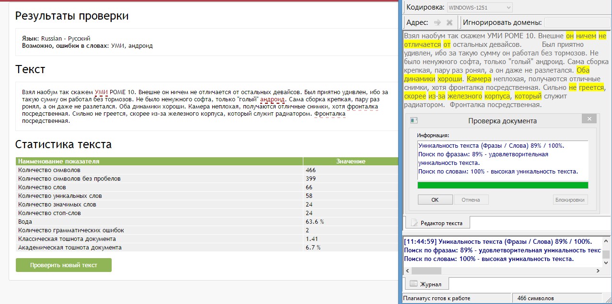The width and height of the screenshot is (612, 304).
Task: Click the Возможно, ошибки в словах line
Action: pos(87,46)
